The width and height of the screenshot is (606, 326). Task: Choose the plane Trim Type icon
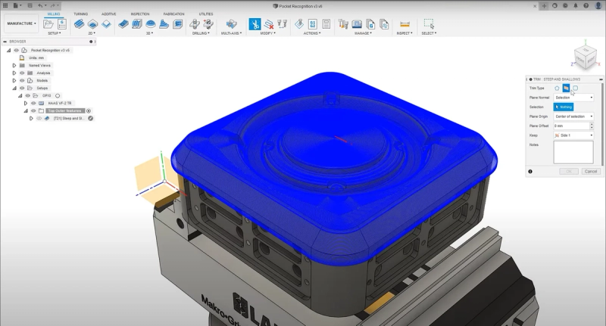pos(566,88)
